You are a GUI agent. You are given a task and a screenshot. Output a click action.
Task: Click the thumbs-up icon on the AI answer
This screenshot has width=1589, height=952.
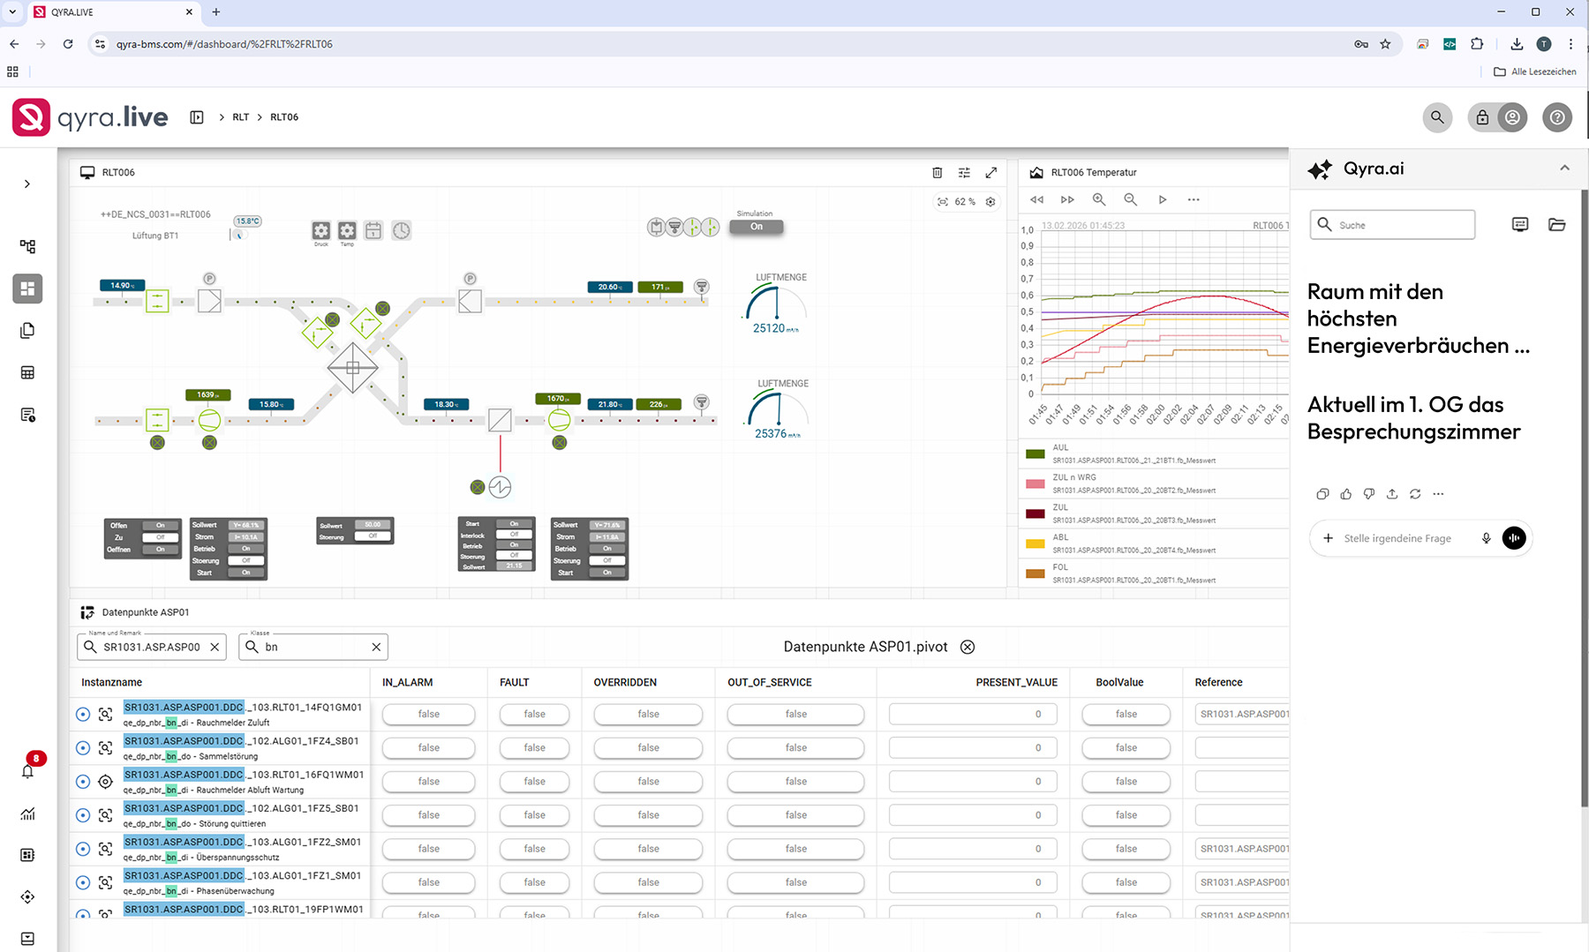1345,494
